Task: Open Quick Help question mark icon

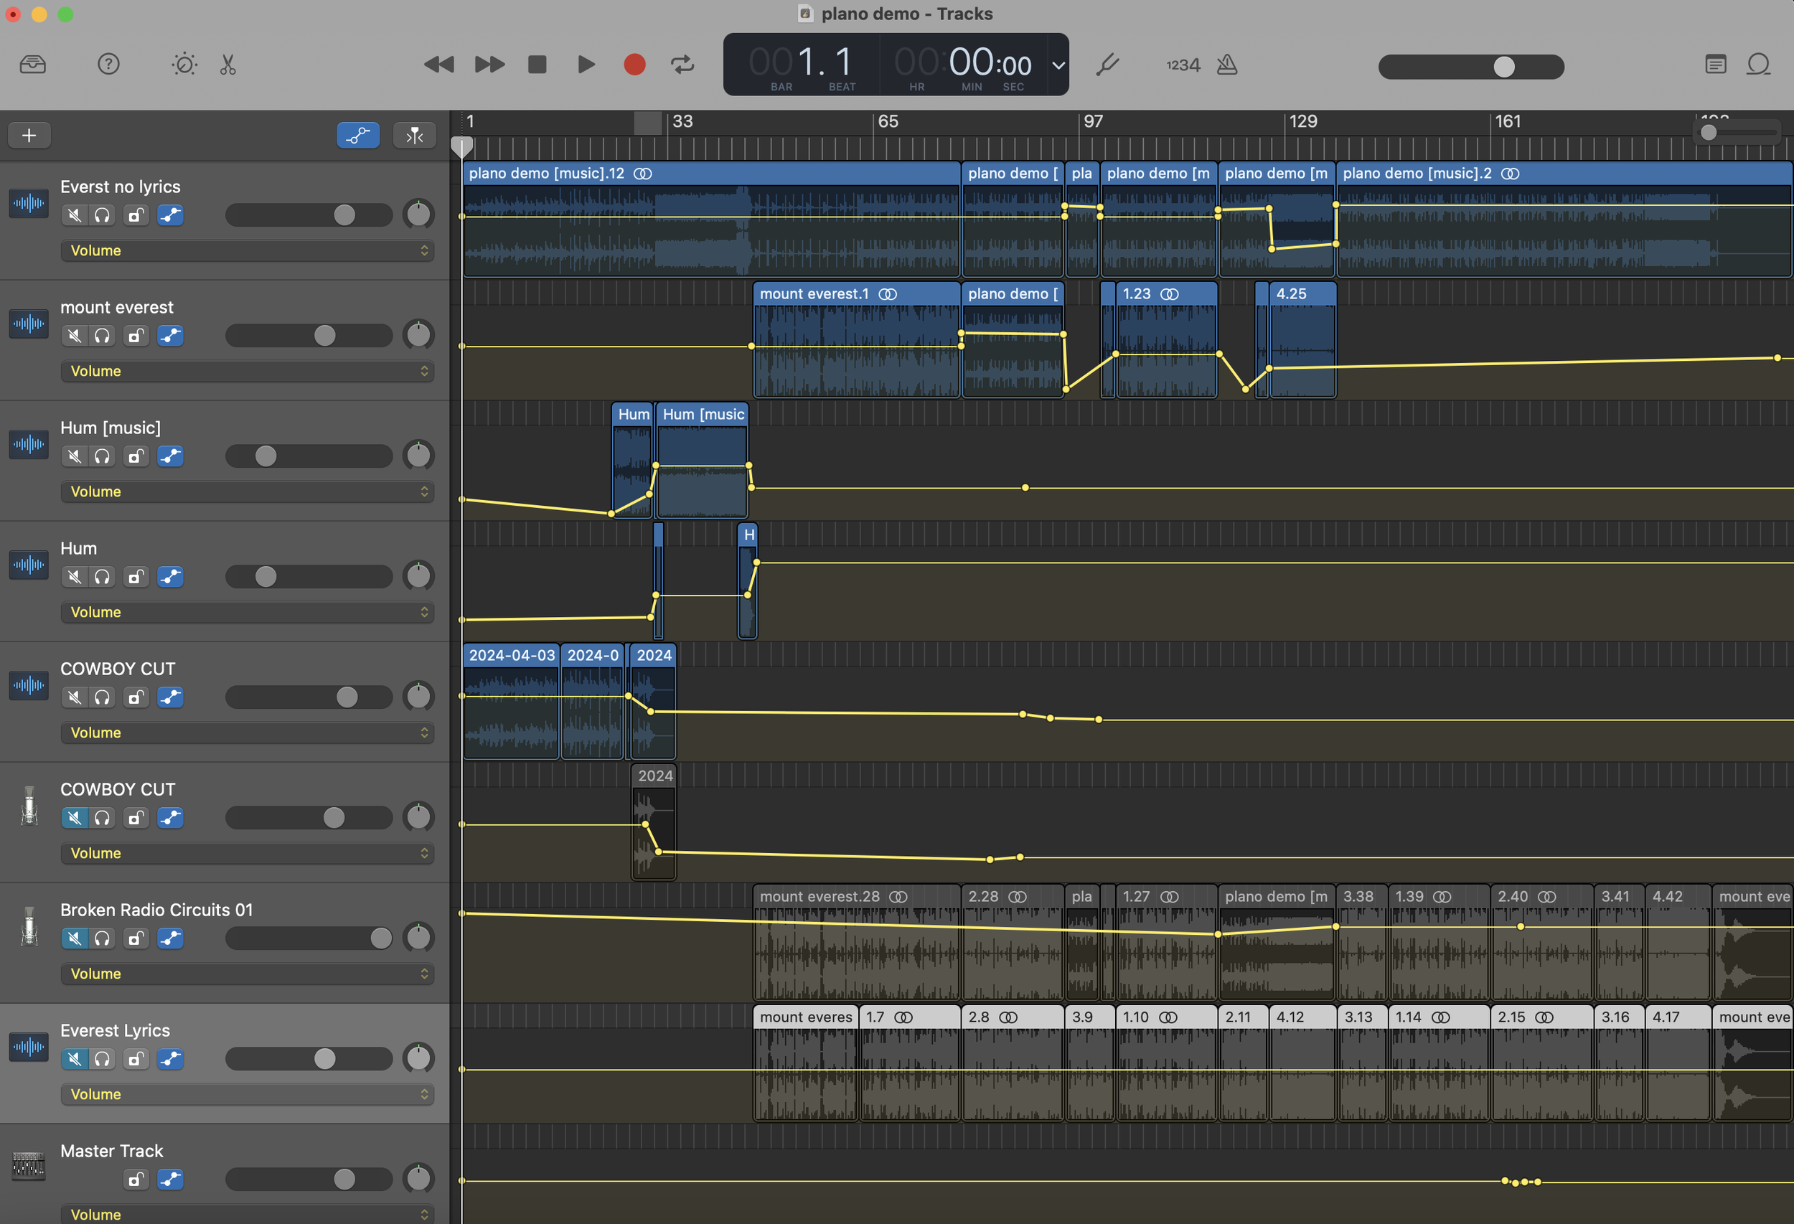Action: 109,64
